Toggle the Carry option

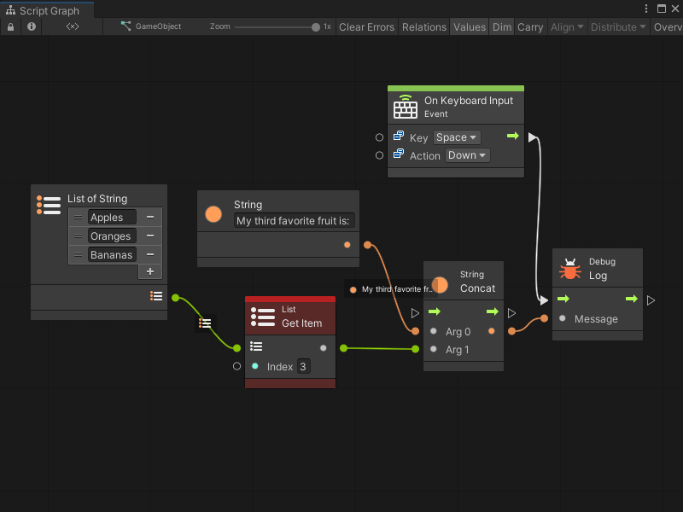pyautogui.click(x=530, y=26)
